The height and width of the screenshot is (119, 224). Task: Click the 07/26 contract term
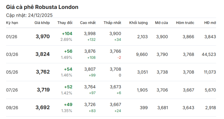coord(11,90)
